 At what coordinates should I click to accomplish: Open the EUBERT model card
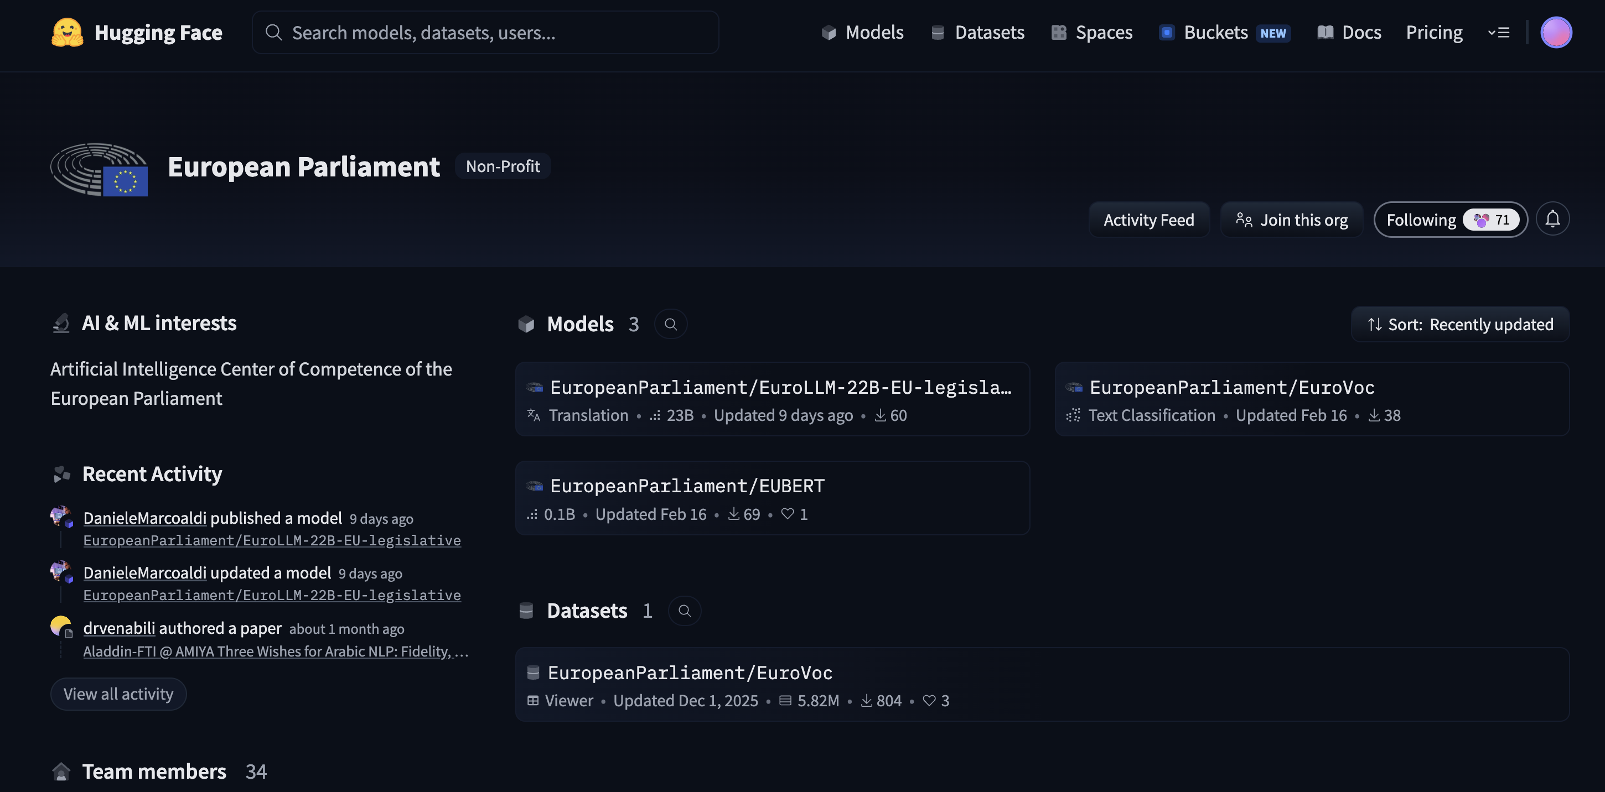(x=772, y=498)
